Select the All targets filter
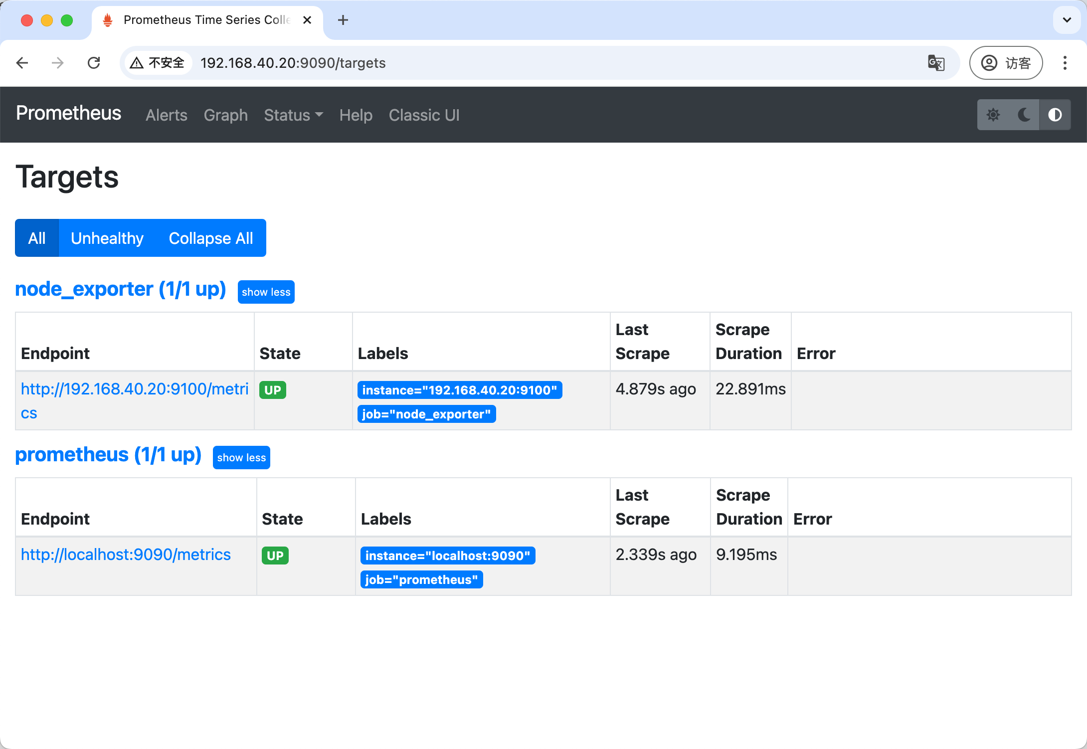Image resolution: width=1087 pixels, height=749 pixels. [37, 238]
